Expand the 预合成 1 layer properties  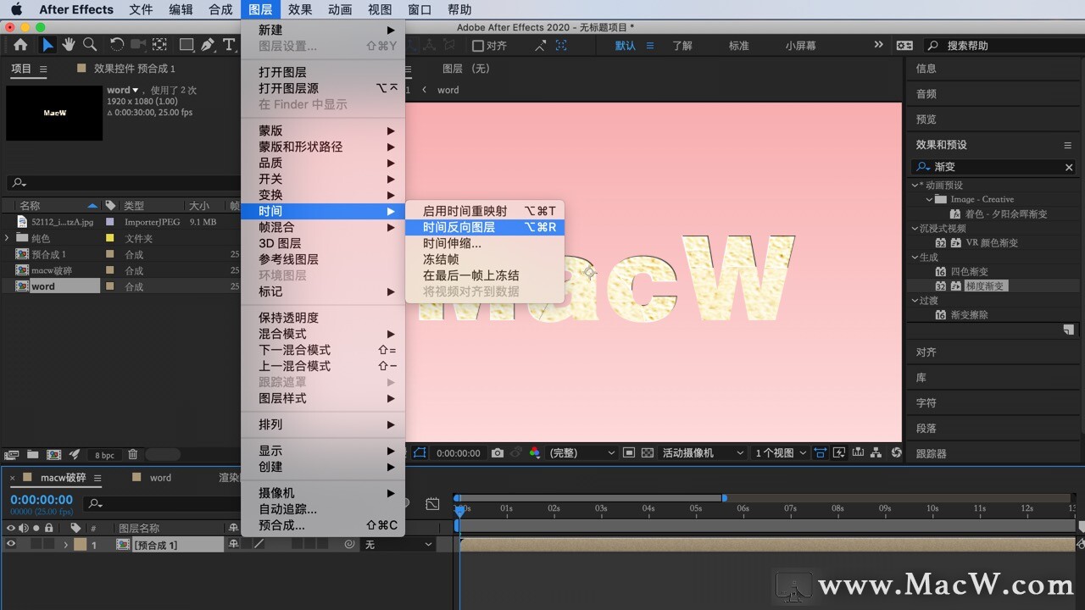coord(65,545)
